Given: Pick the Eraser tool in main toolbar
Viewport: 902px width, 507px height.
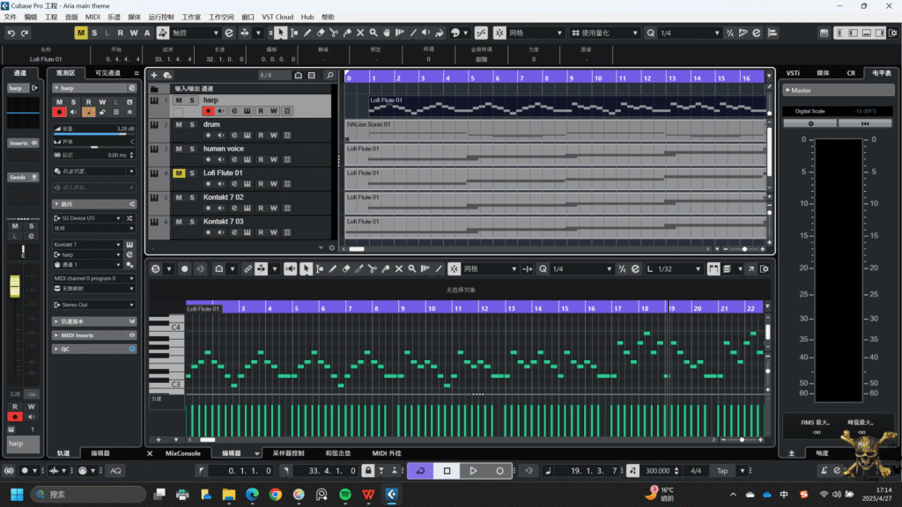Looking at the screenshot, I should click(320, 33).
